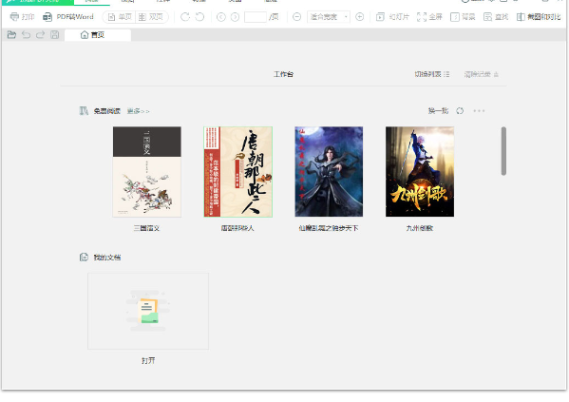Click the printer icon for Print (打印)
The height and width of the screenshot is (402, 569).
point(14,17)
